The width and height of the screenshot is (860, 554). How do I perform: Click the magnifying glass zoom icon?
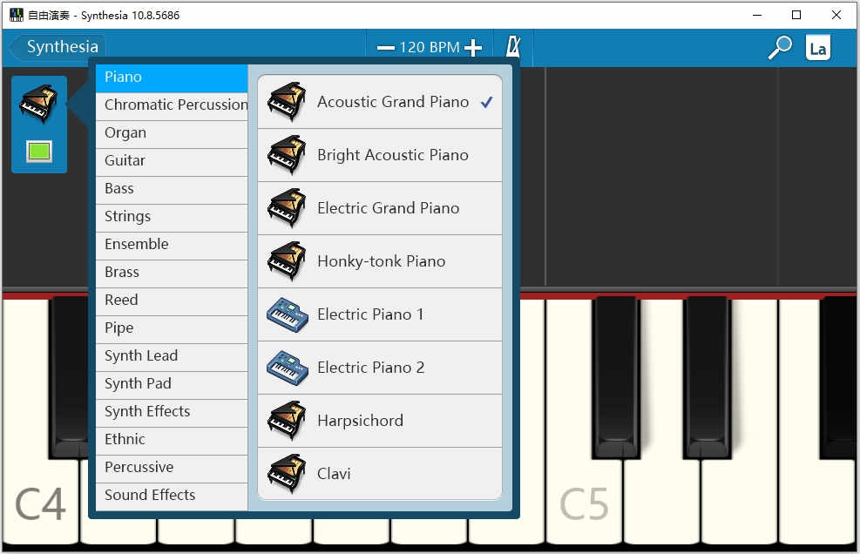[x=779, y=48]
